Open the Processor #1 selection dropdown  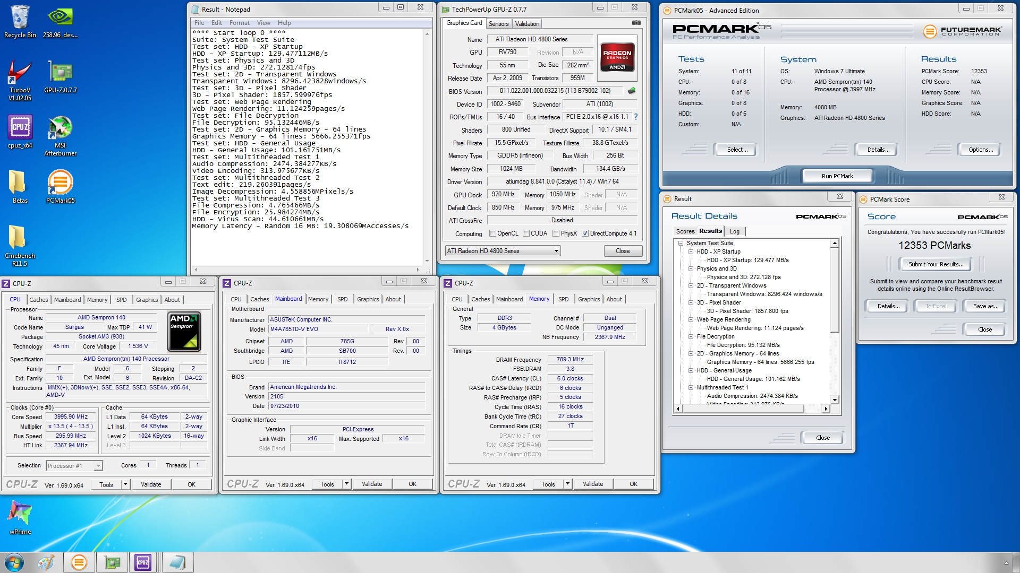point(74,466)
